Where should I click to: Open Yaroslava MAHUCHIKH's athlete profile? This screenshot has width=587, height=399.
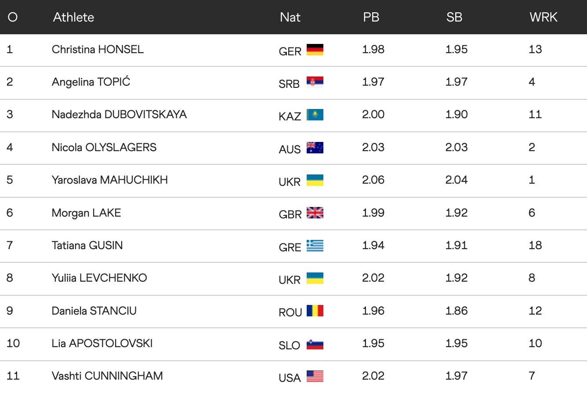pyautogui.click(x=109, y=180)
